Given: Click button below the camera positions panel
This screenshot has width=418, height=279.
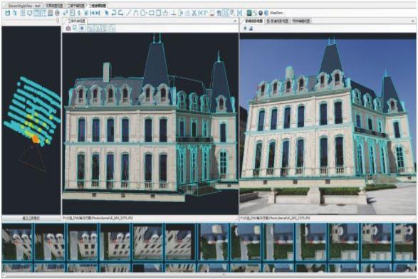Looking at the screenshot, I should 31,219.
